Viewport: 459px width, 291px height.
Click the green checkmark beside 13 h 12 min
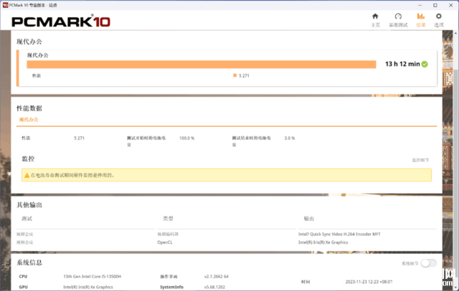425,64
